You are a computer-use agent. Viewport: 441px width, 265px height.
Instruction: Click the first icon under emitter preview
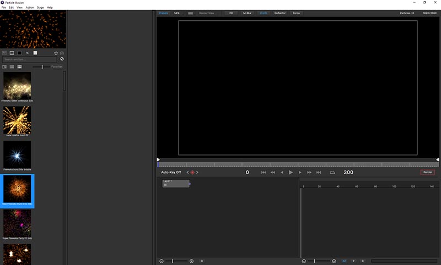4,53
